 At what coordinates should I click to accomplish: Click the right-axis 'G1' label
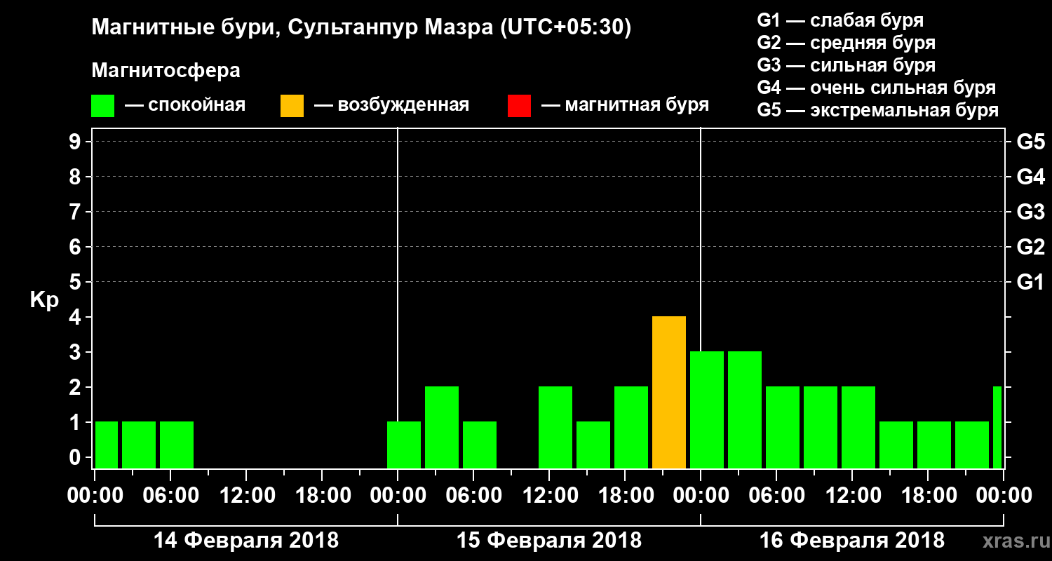pyautogui.click(x=1030, y=282)
